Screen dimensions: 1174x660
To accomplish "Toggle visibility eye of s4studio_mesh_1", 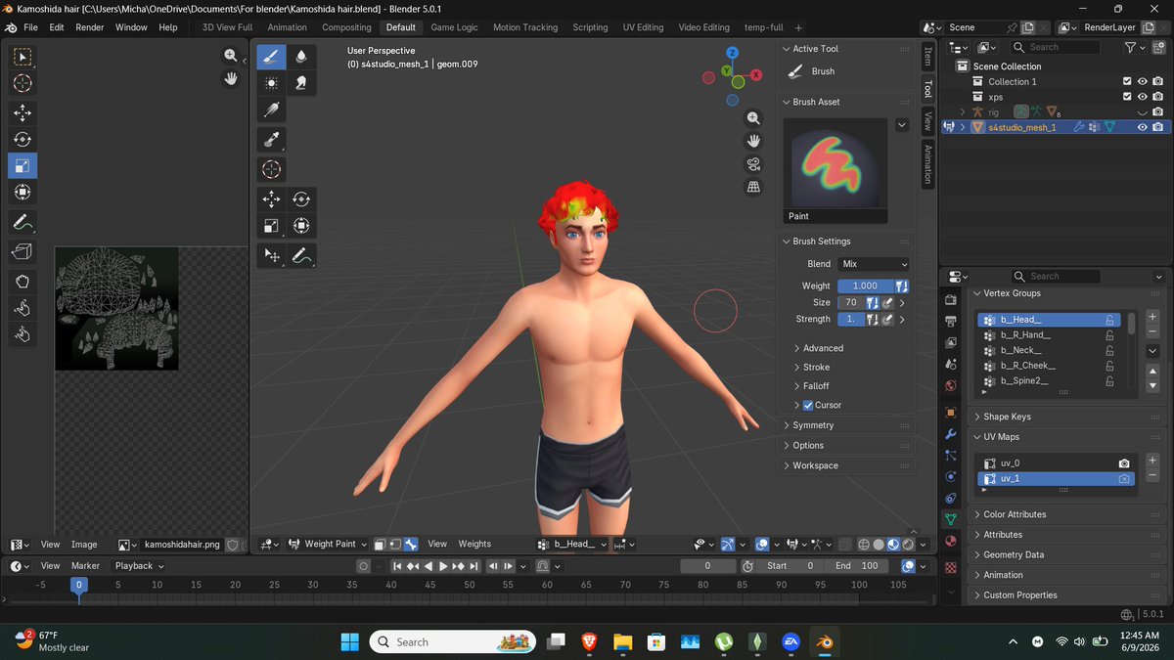I will click(x=1142, y=127).
